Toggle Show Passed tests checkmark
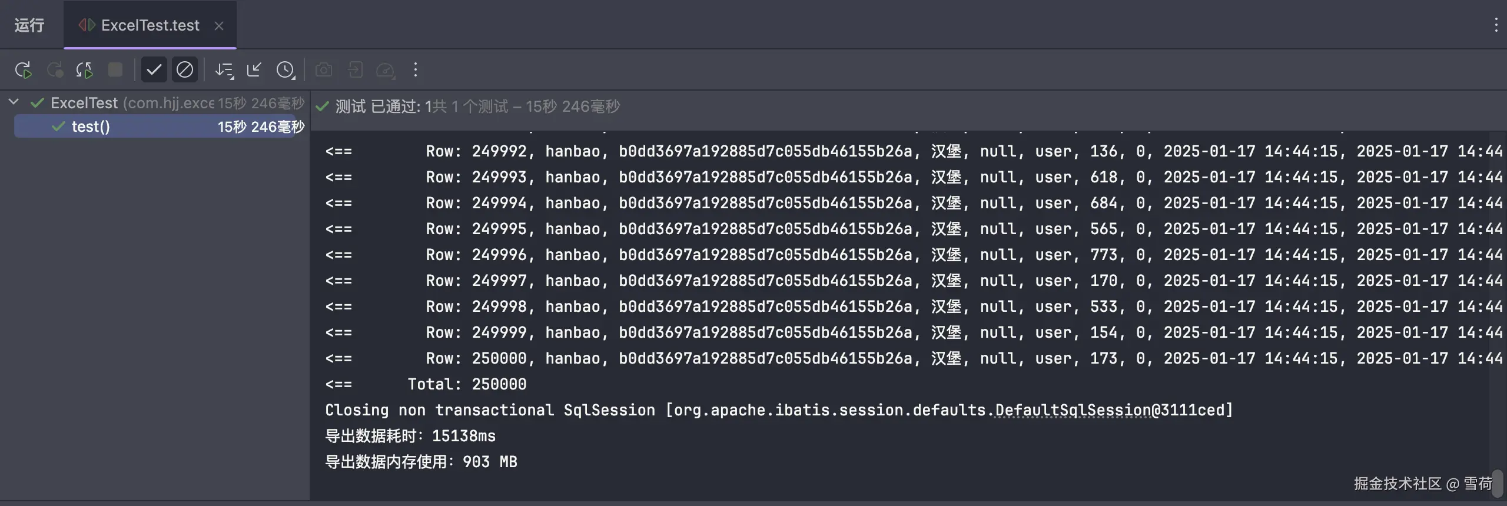Image resolution: width=1507 pixels, height=506 pixels. 154,70
